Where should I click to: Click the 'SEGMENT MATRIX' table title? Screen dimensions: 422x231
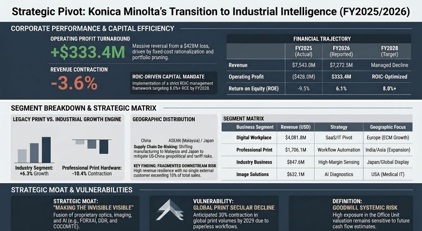pos(244,119)
